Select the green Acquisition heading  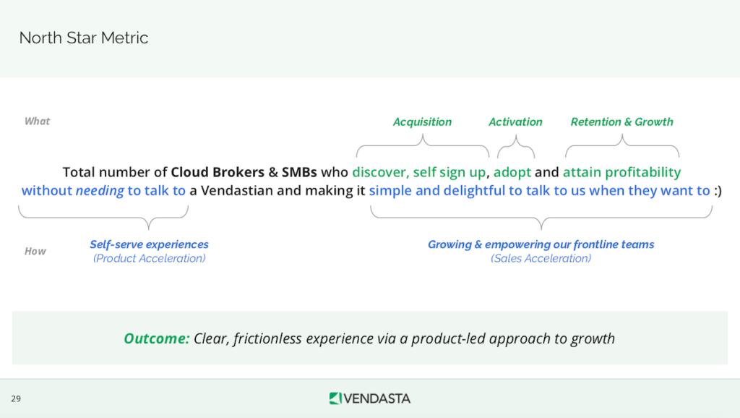click(x=422, y=122)
